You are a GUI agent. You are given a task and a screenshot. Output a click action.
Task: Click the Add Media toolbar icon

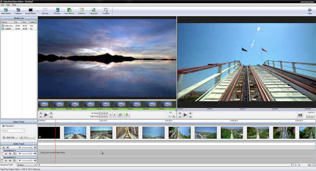(x=6, y=11)
